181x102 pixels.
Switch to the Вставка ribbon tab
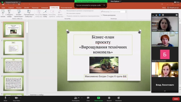tap(19, 8)
